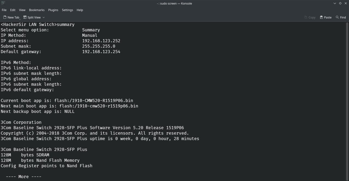Open the Settings menu

point(67,10)
